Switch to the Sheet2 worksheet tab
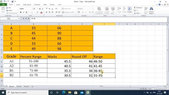 tap(19, 86)
